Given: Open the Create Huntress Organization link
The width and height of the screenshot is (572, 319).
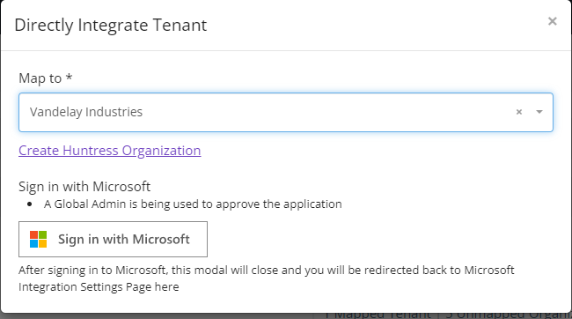Looking at the screenshot, I should pyautogui.click(x=109, y=151).
